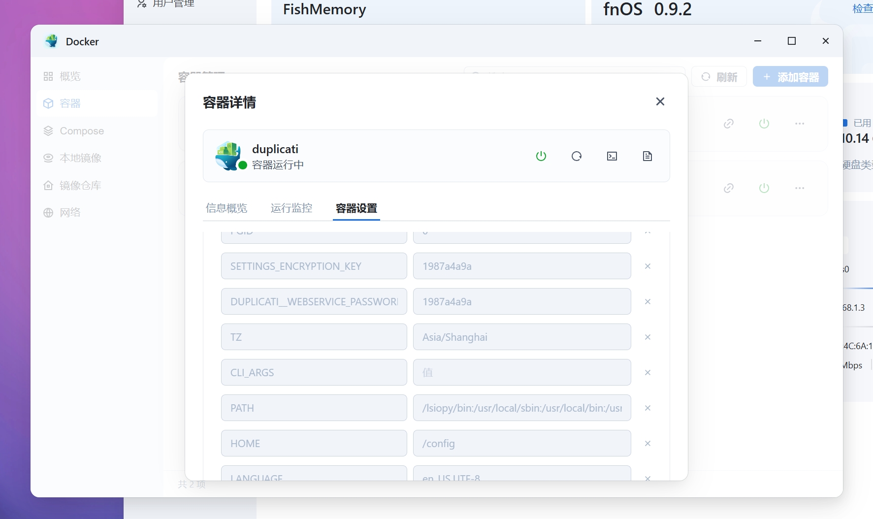Switch to the 信息概览 tab

226,208
